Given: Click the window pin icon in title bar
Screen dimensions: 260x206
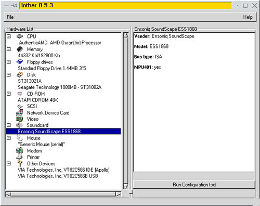Looking at the screenshot, I should pos(14,6).
